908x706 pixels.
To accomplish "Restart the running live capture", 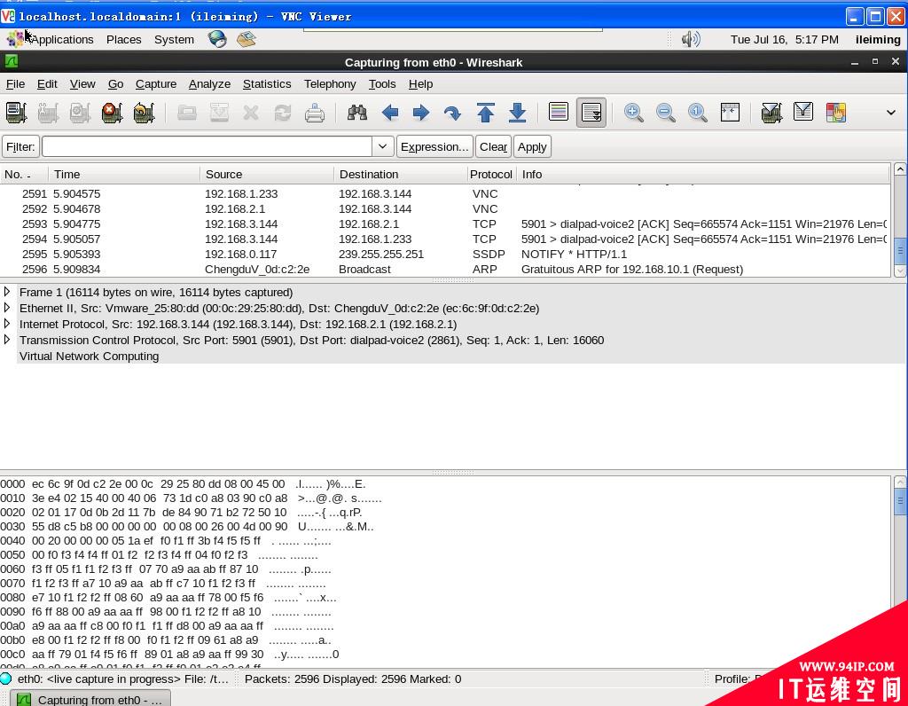I will click(x=144, y=112).
